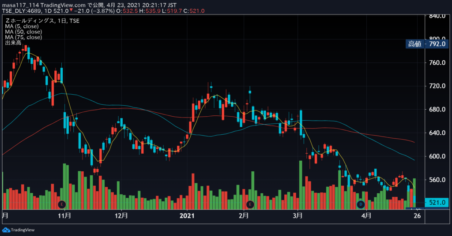Click the 26 date axis label
Screen dimensions: 452x236
(x=417, y=216)
